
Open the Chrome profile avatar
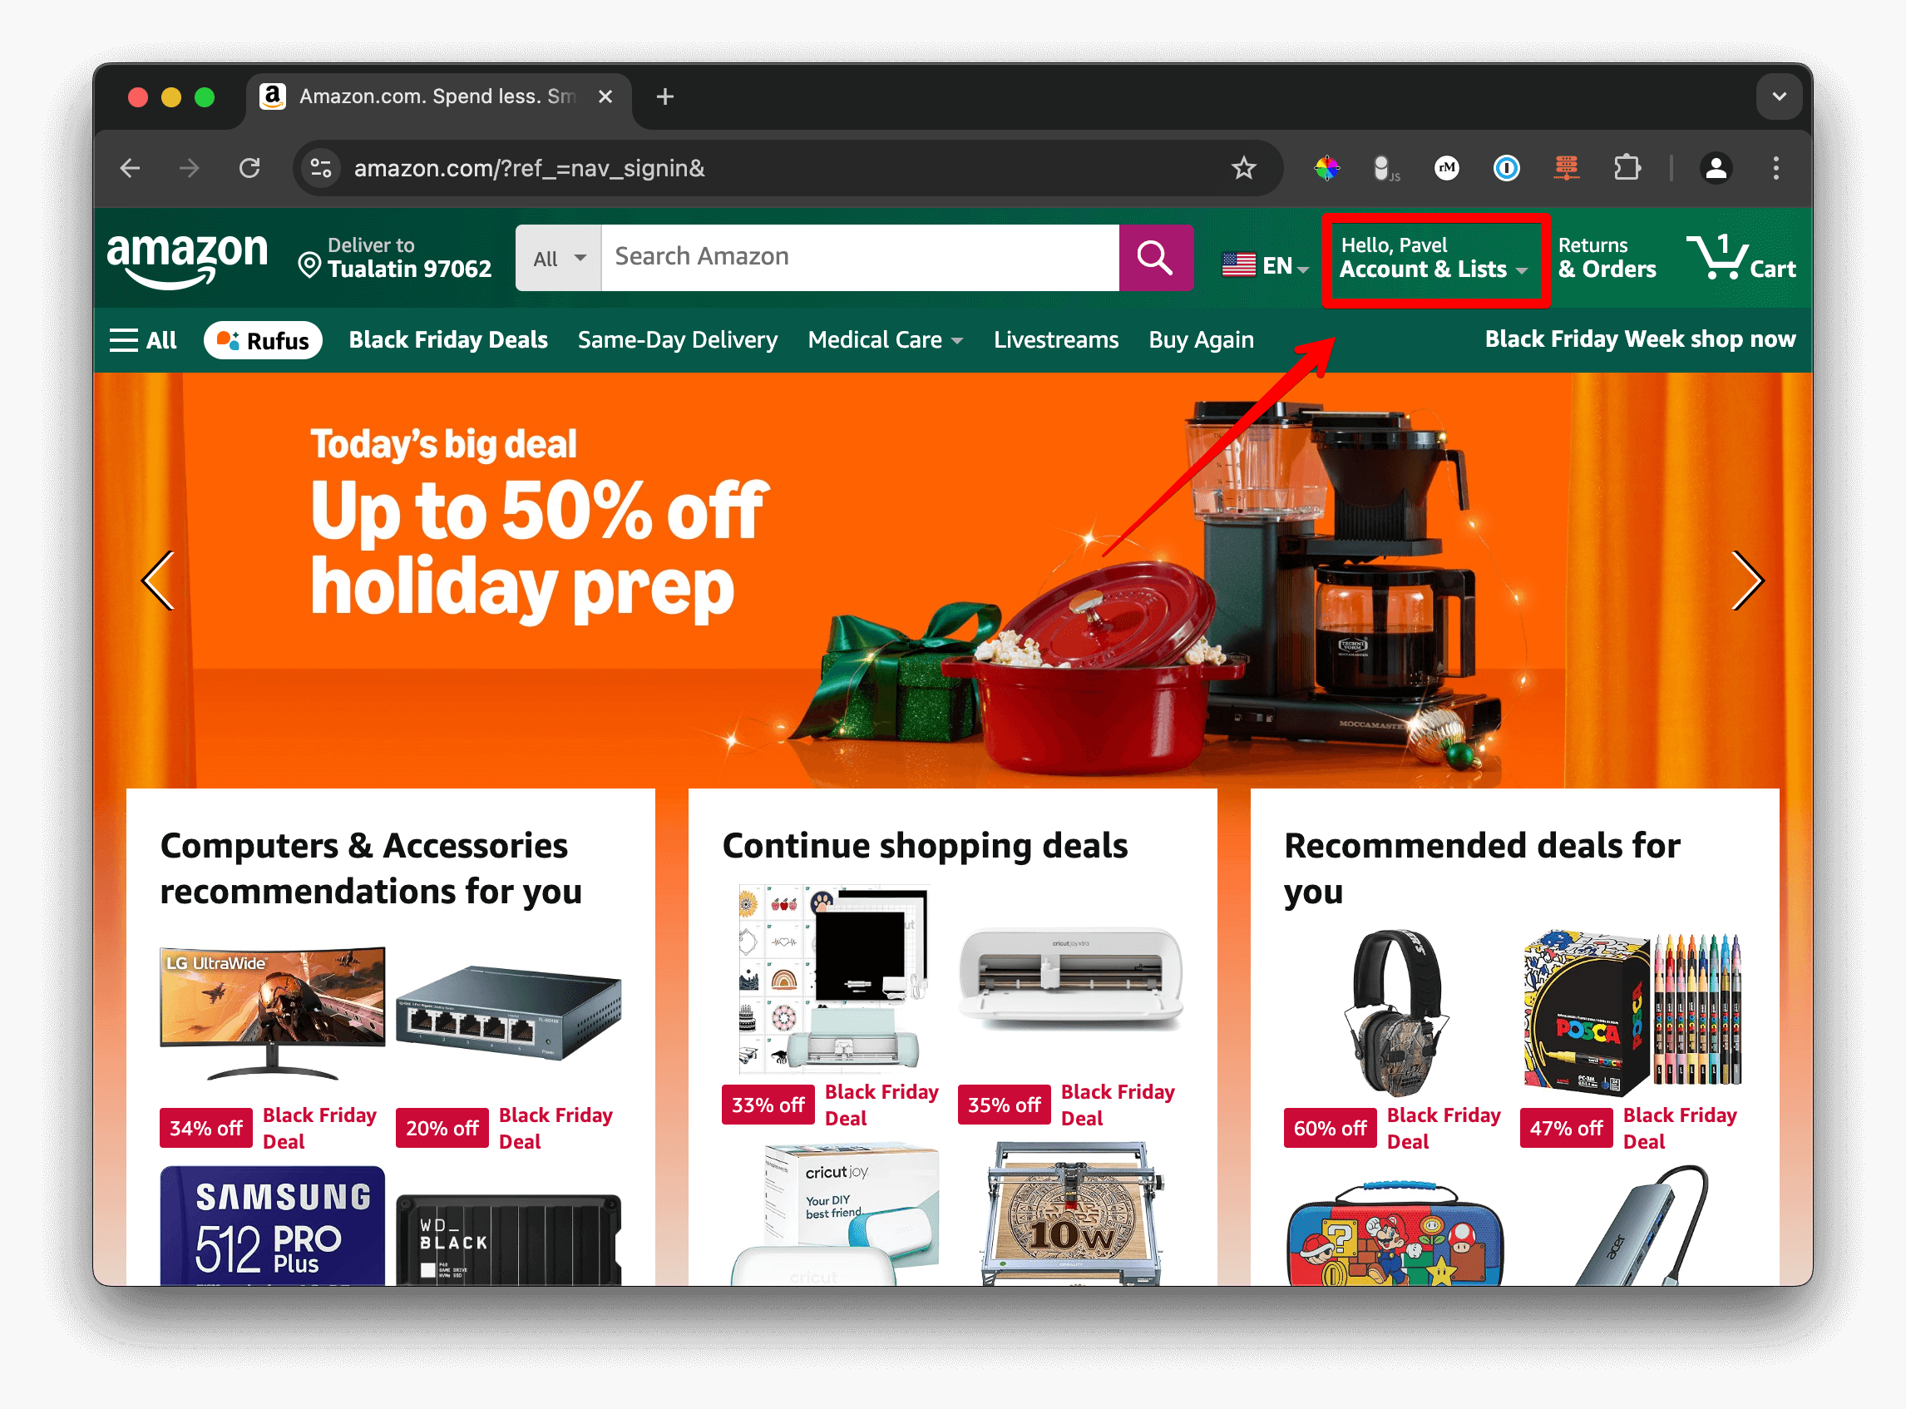[1716, 168]
